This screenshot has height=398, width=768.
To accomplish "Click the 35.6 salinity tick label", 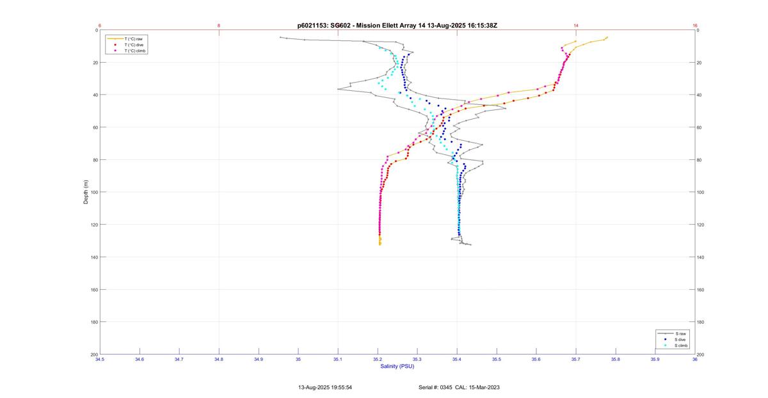I will tap(536, 360).
